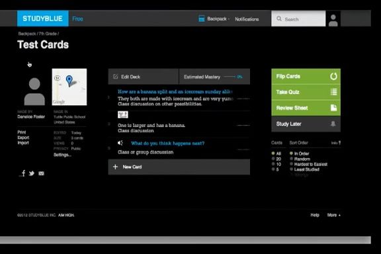Choose In Order sort option
Screen dimensions: 381x254
[291, 153]
